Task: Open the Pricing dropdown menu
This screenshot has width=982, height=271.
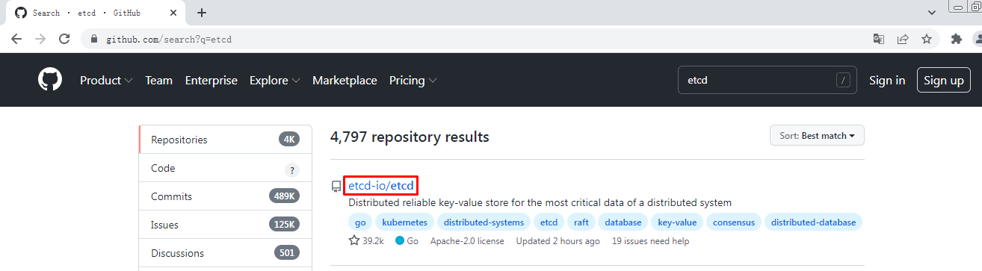Action: click(413, 81)
